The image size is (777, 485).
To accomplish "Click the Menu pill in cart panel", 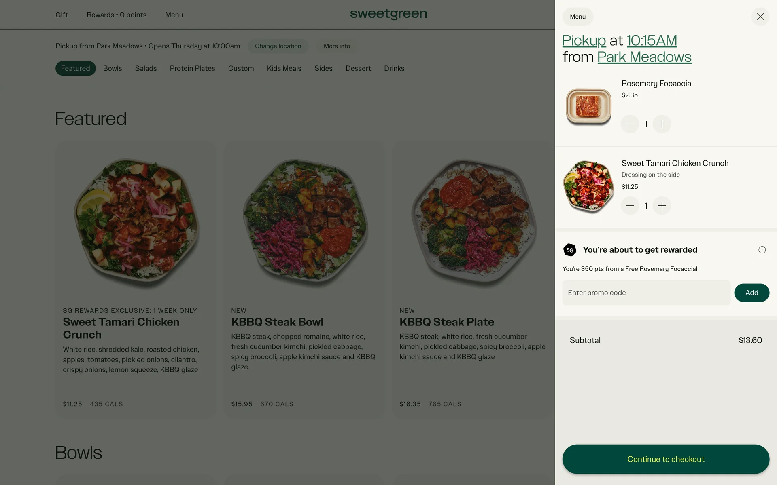I will (577, 17).
